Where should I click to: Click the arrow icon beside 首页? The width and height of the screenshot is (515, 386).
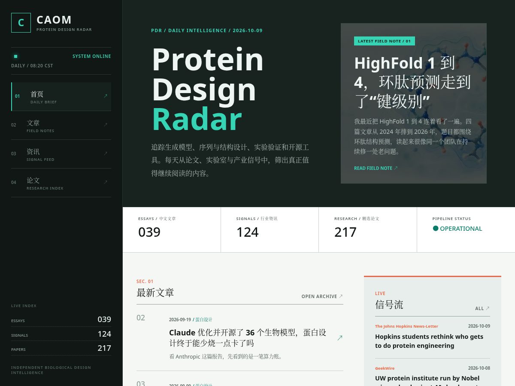pos(106,96)
